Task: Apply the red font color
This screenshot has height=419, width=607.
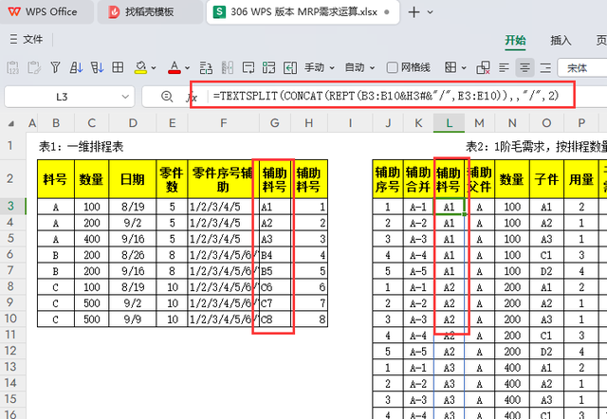Action: click(x=175, y=67)
